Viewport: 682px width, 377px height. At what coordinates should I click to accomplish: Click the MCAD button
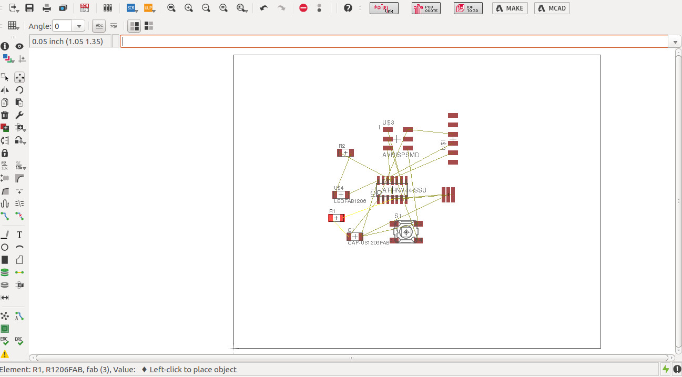click(x=552, y=8)
